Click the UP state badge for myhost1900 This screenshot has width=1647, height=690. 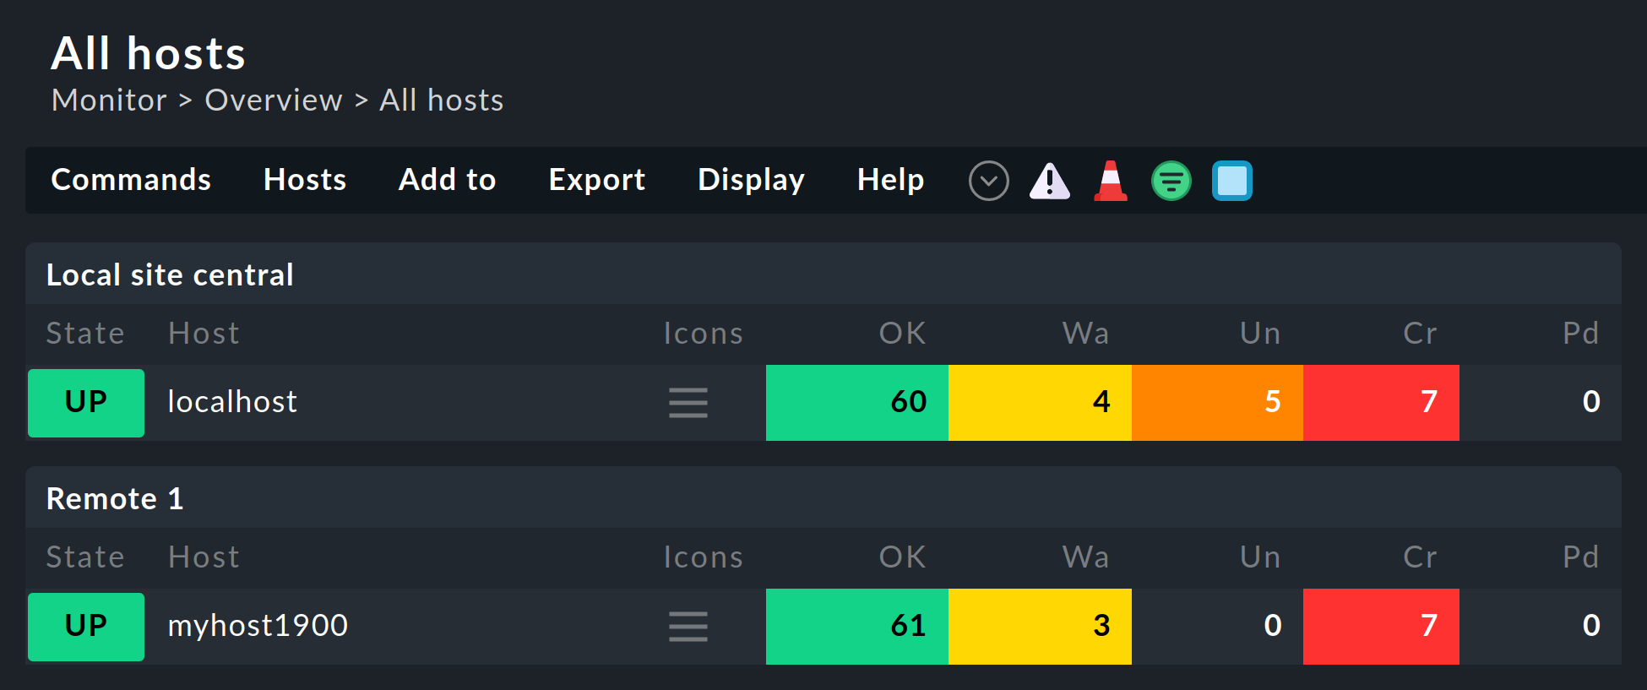pos(85,627)
